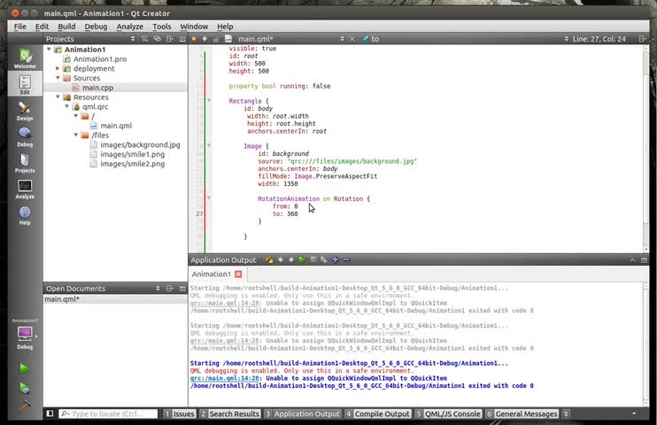657x425 pixels.
Task: Switch to Debug mode in sidebar
Action: pos(25,137)
